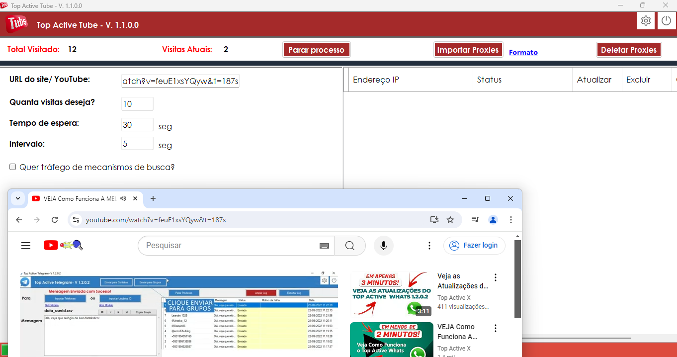Click the YouTube page vertical scrollbar
The width and height of the screenshot is (677, 357).
[x=517, y=278]
